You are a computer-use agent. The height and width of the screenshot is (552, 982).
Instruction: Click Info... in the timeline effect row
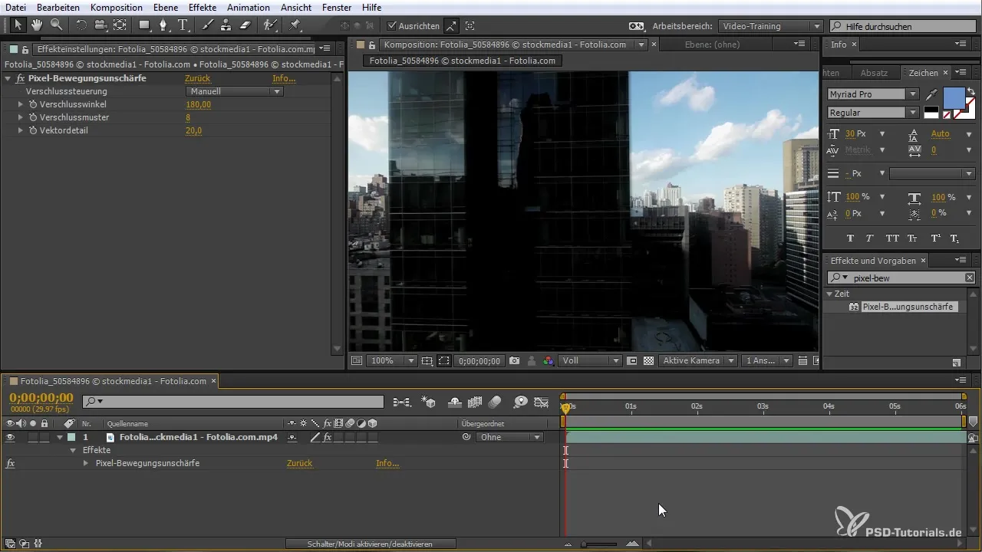tap(387, 463)
